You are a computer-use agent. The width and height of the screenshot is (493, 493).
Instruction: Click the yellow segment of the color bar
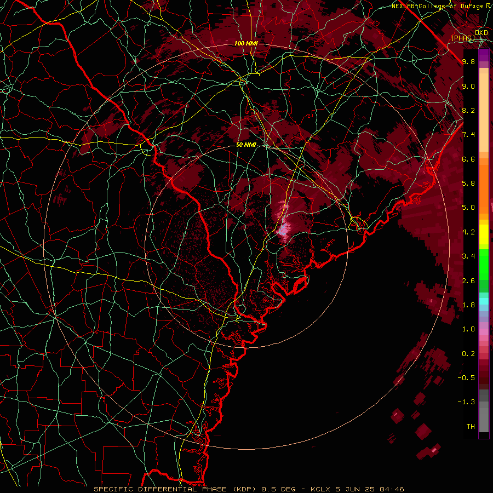pyautogui.click(x=484, y=234)
